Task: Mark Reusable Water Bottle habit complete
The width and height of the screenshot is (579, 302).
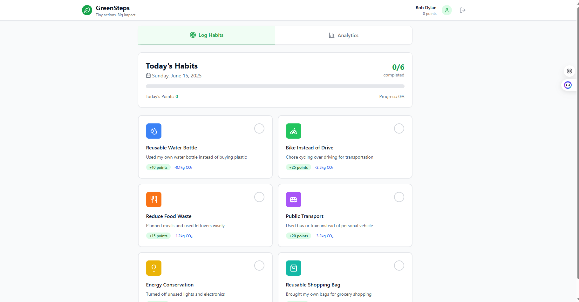Action: 259,128
